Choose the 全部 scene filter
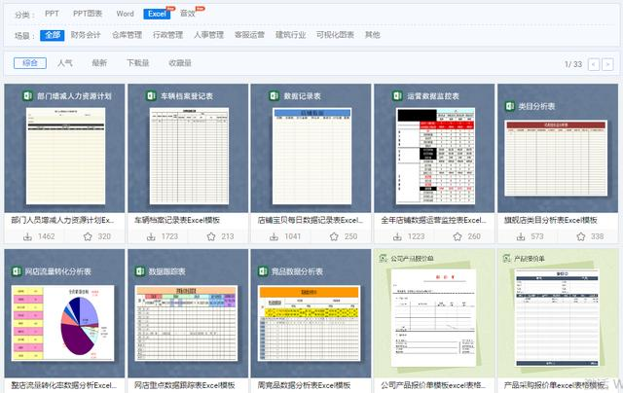Screen dimensions: 623x393 [x=53, y=35]
